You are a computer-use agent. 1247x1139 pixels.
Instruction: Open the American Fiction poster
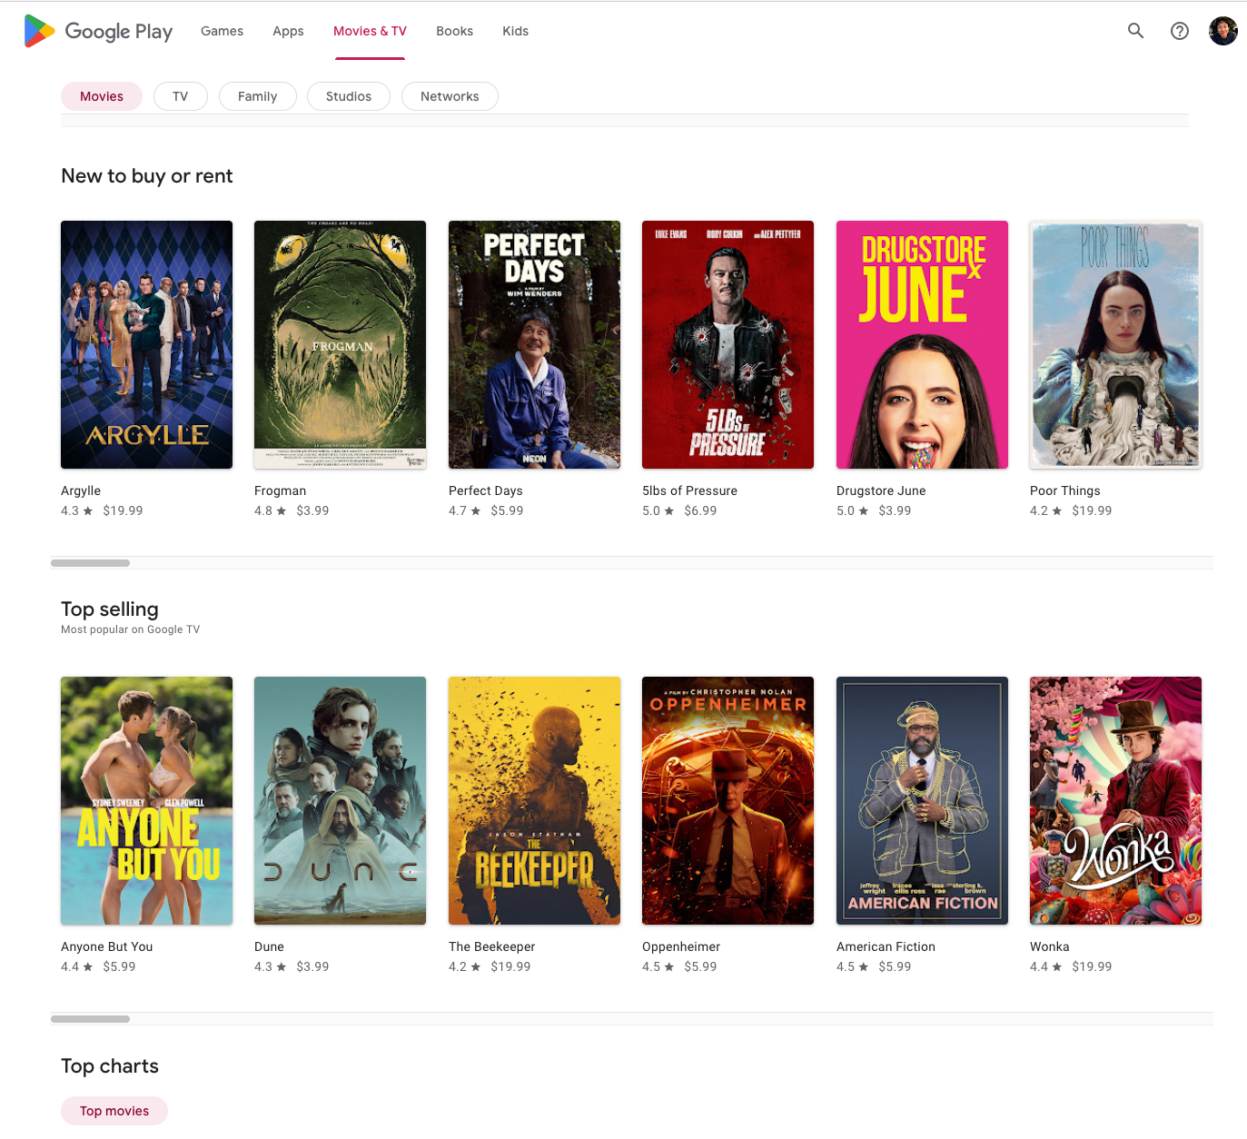(x=922, y=800)
